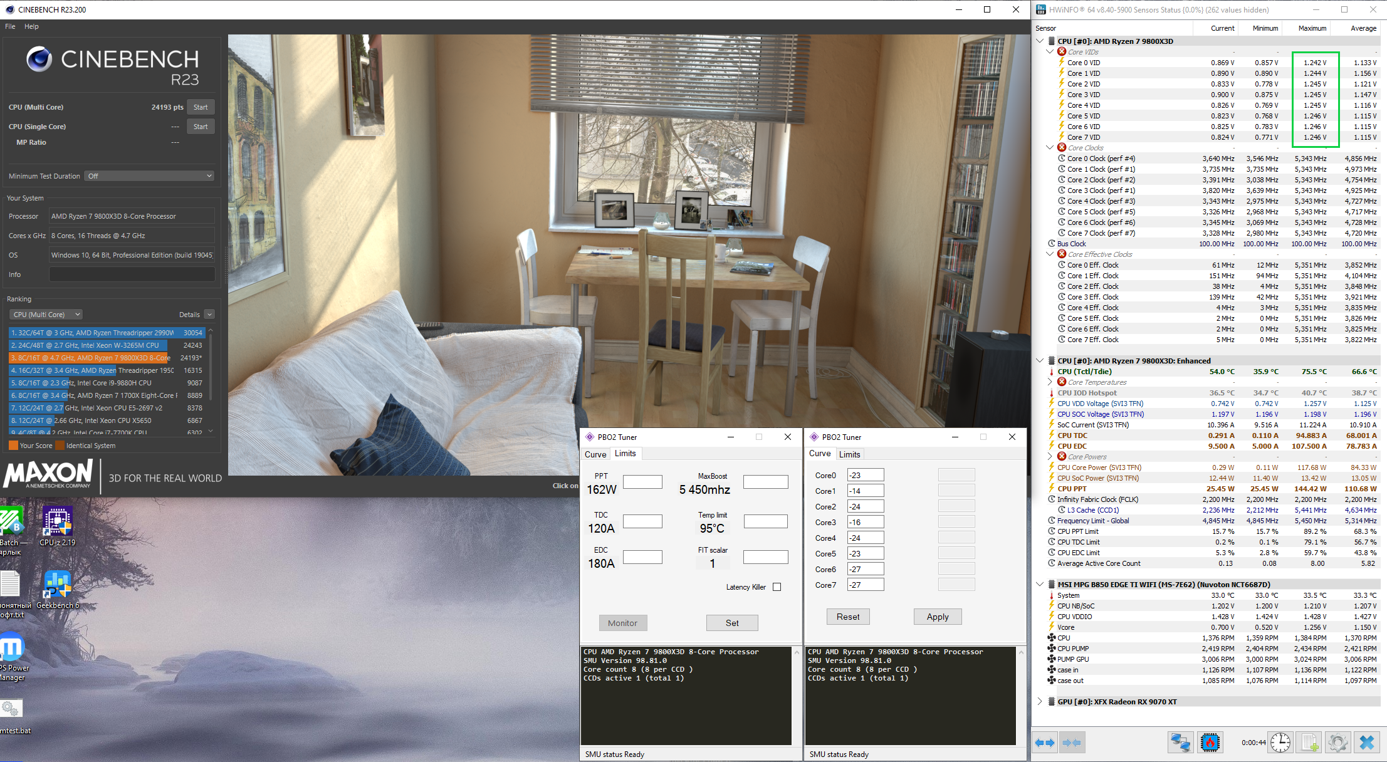
Task: Open CPU (Multi Core) ranking dropdown
Action: pos(46,315)
